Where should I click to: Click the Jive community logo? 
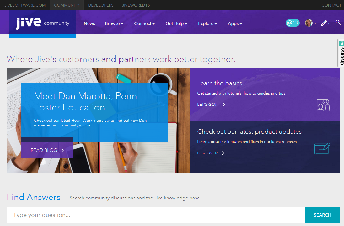pos(42,23)
